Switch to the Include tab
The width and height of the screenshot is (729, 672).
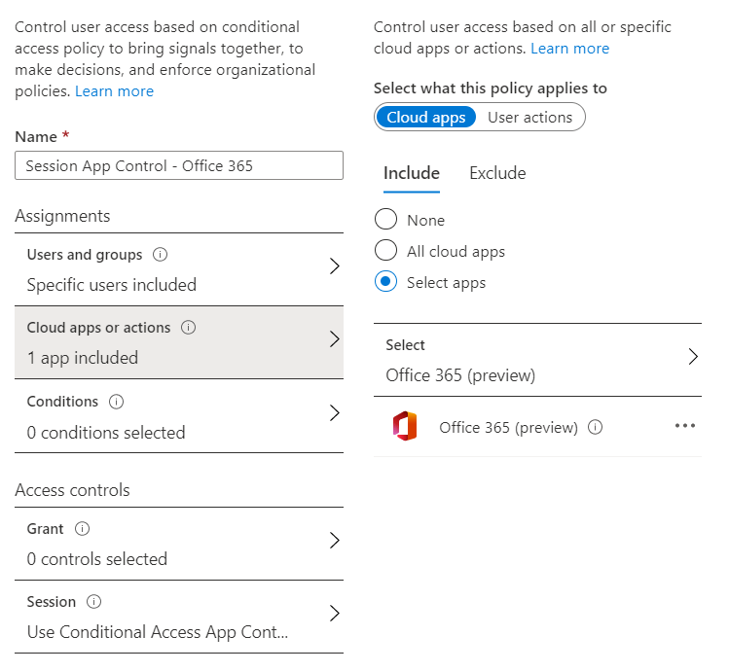click(412, 173)
